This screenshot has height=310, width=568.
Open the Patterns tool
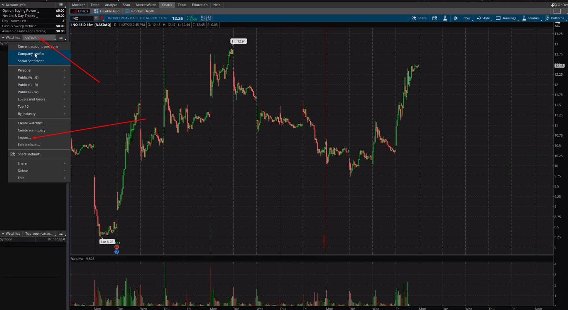pos(555,18)
